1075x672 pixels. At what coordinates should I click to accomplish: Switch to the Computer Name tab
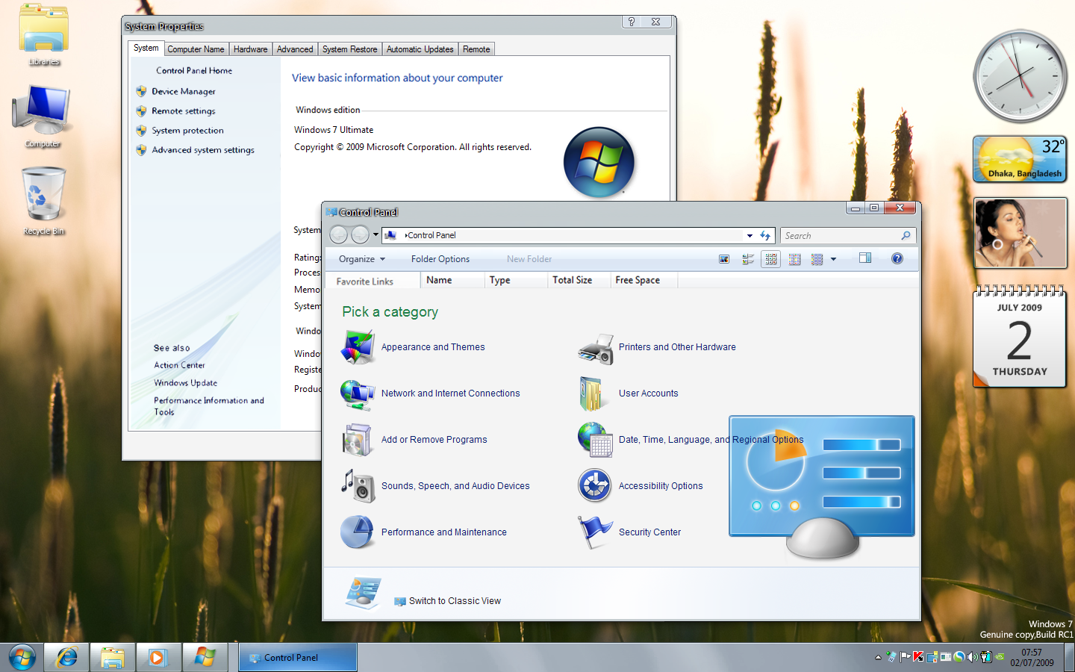[x=196, y=49]
